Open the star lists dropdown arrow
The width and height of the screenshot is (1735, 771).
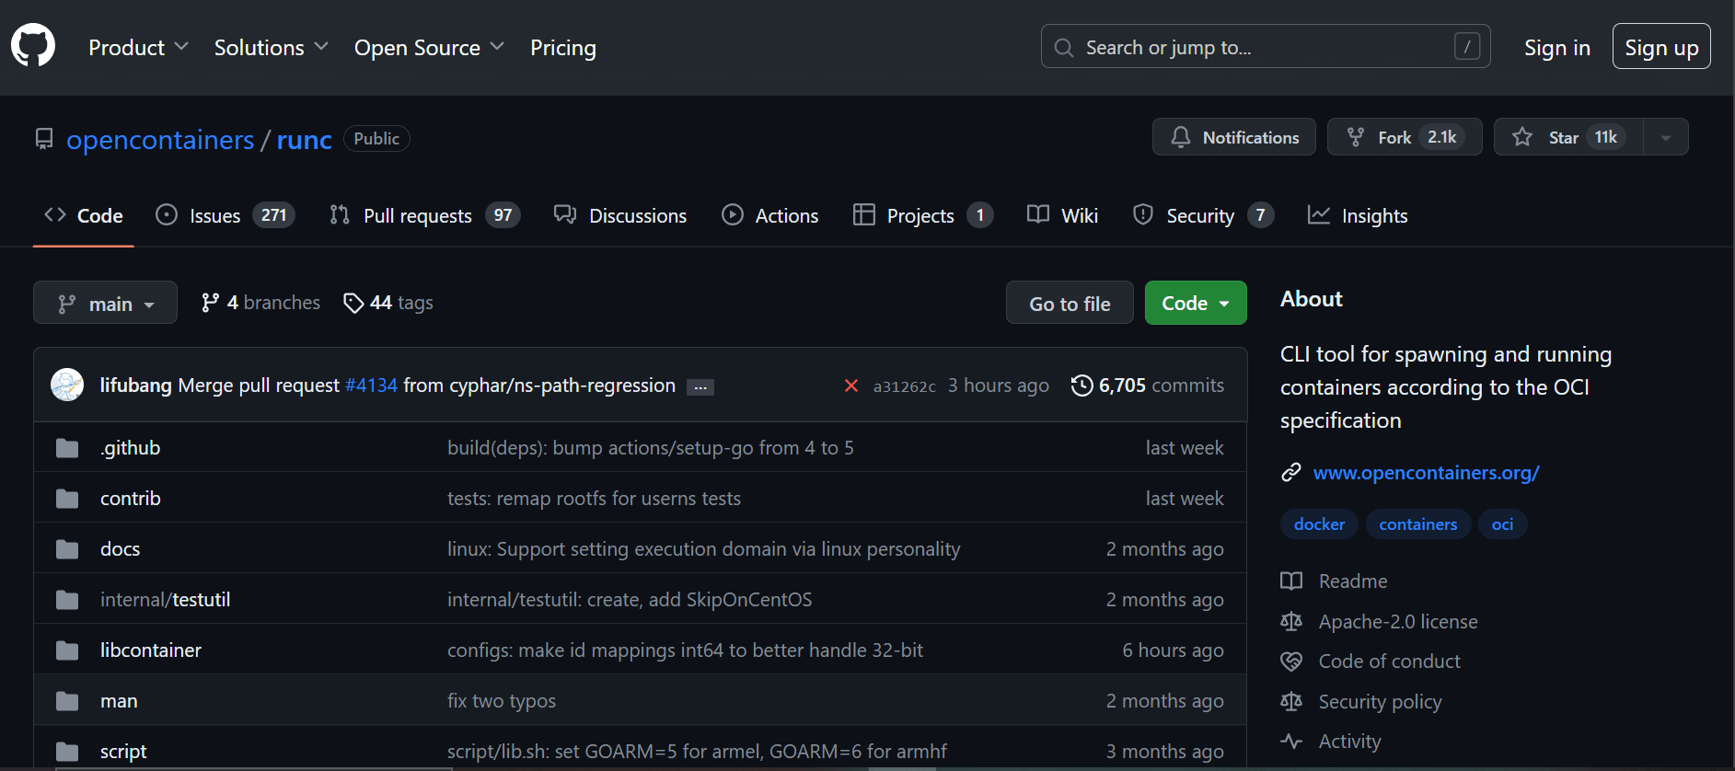pos(1665,137)
